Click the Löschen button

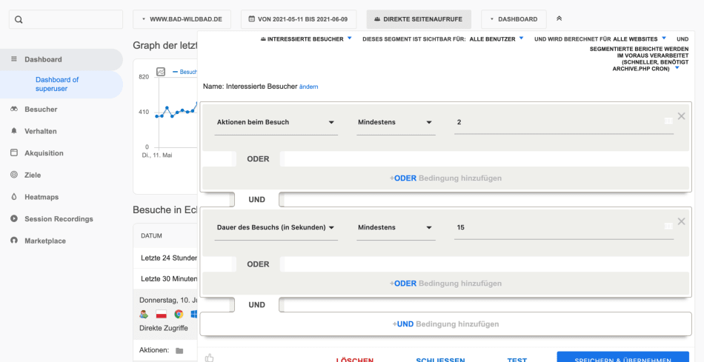click(355, 361)
